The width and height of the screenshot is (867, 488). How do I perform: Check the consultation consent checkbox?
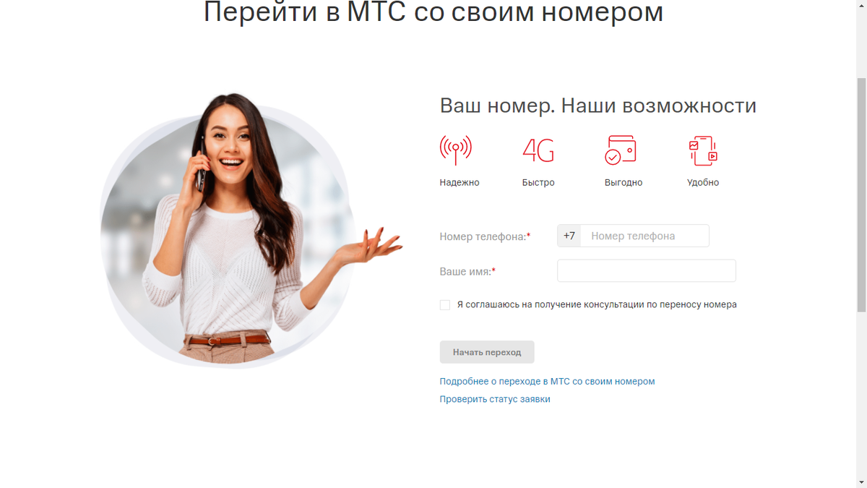pos(445,305)
